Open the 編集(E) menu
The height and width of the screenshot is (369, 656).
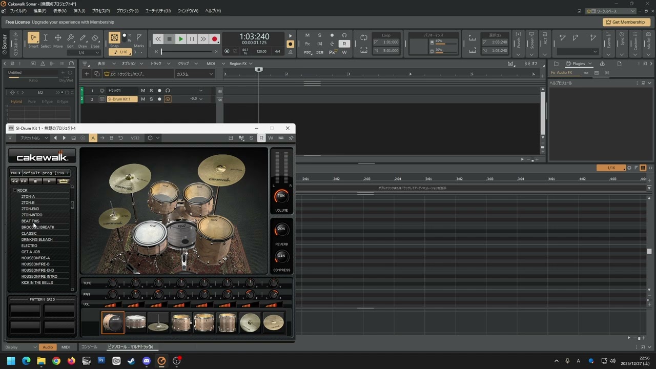[40, 11]
